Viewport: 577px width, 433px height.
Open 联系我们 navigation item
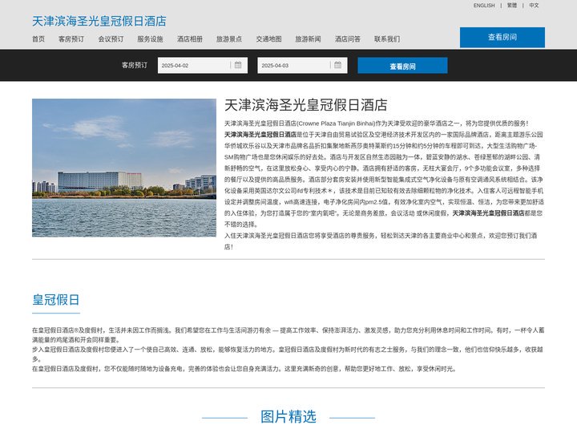[387, 39]
